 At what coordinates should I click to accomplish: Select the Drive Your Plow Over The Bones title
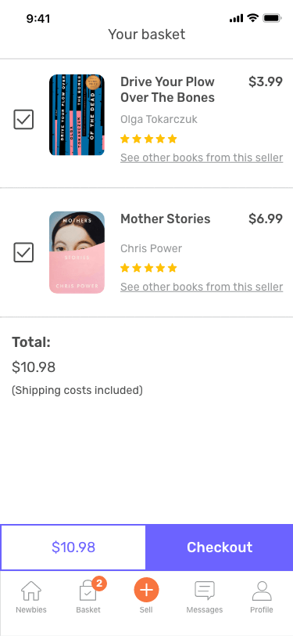point(167,89)
